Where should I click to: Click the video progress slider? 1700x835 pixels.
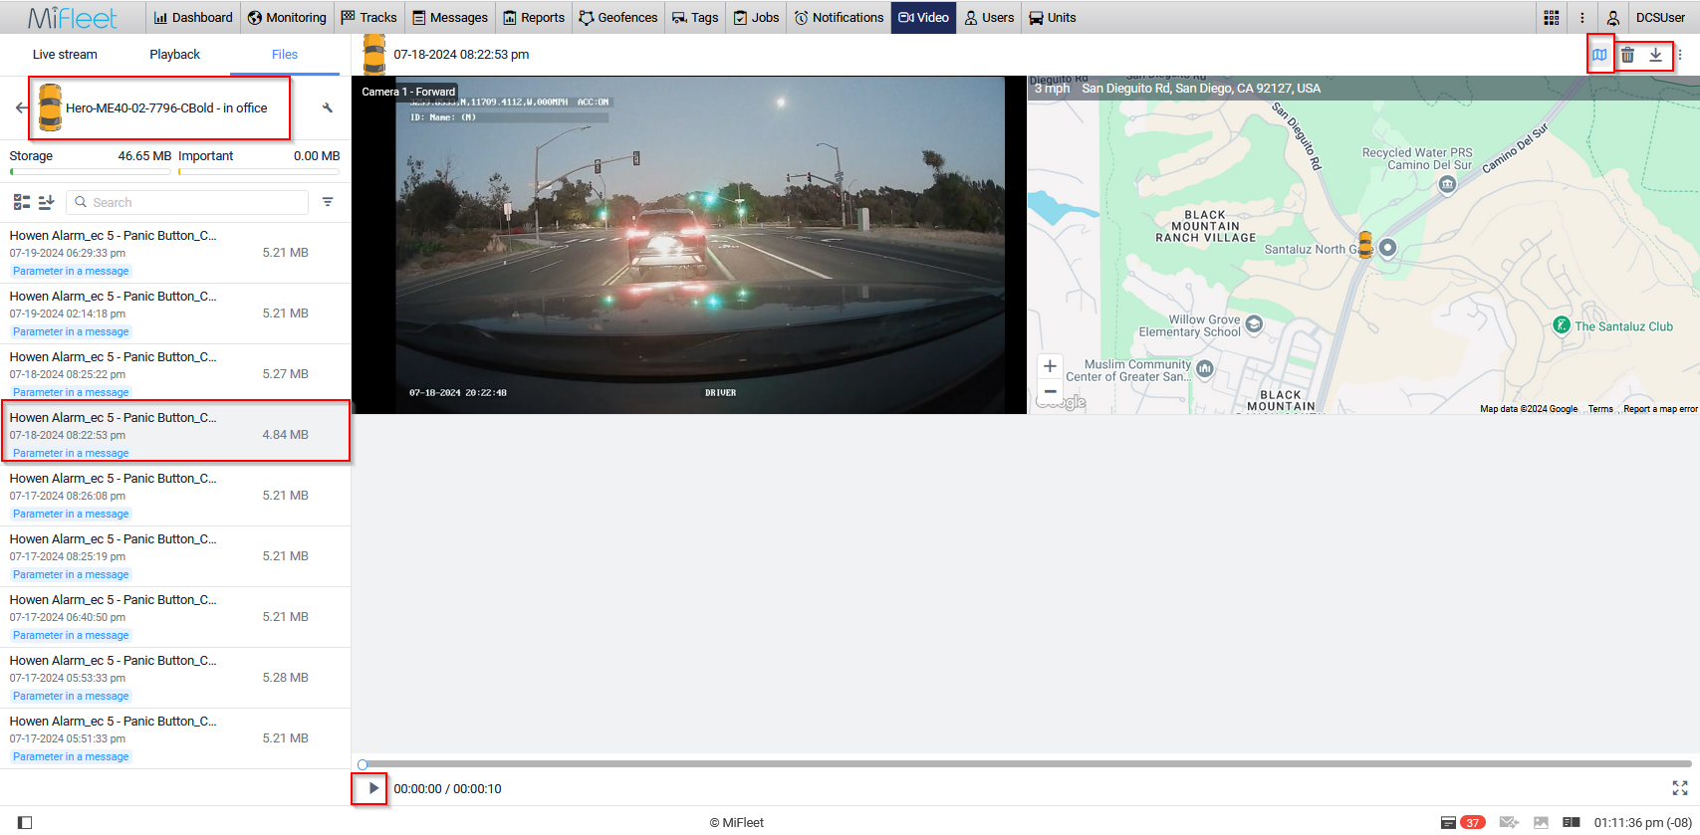pos(1027,764)
